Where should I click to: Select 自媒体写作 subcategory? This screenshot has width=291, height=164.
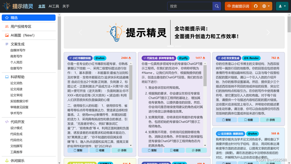tap(18, 50)
